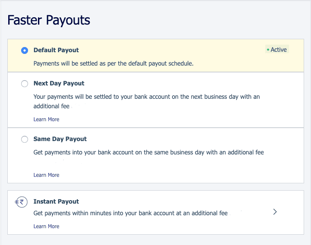Open Instant Payout via the right chevron
The width and height of the screenshot is (311, 245).
coord(275,212)
